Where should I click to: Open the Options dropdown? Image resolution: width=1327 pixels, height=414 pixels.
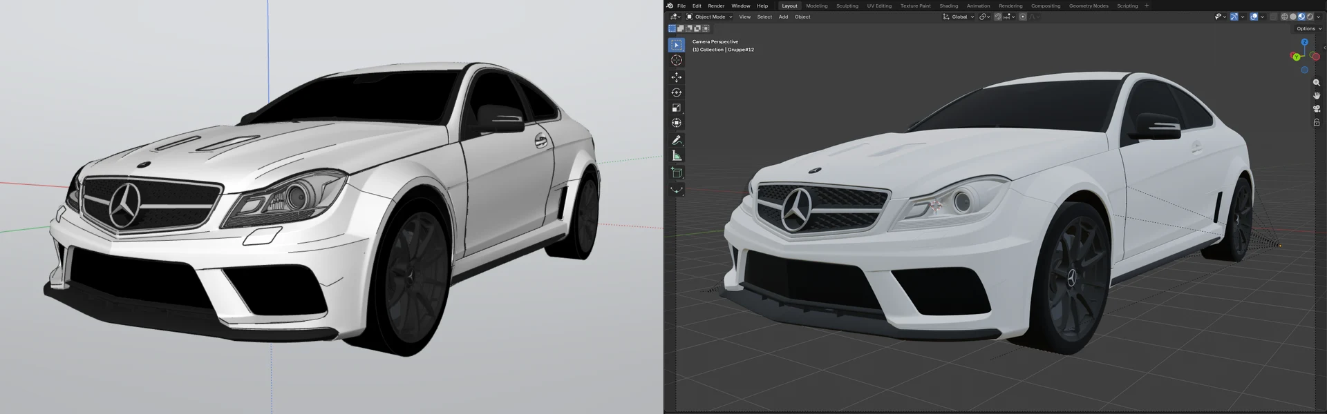[x=1309, y=28]
